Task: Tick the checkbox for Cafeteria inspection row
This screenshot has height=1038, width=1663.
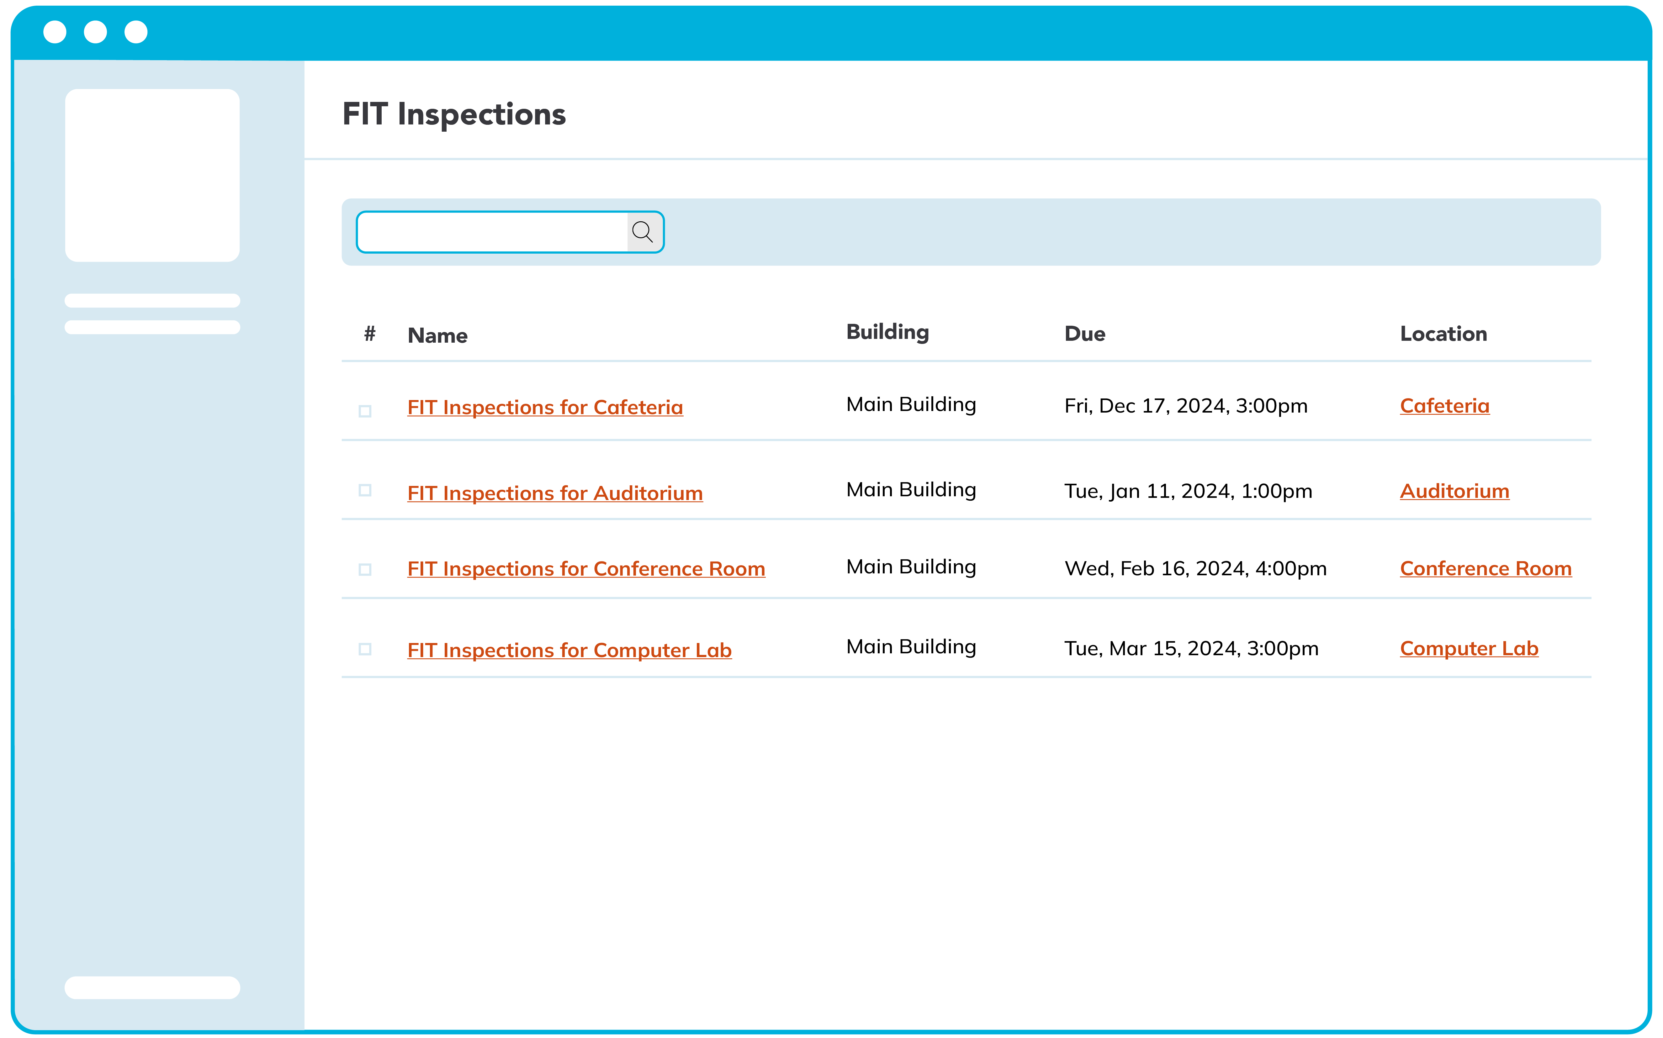Action: 365,411
